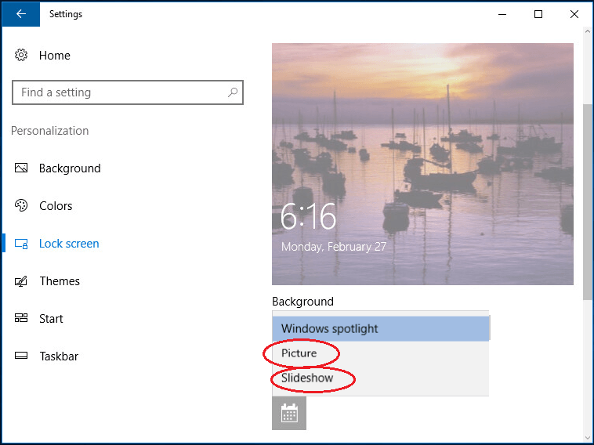Open the Background settings page
The image size is (594, 445).
[x=70, y=168]
